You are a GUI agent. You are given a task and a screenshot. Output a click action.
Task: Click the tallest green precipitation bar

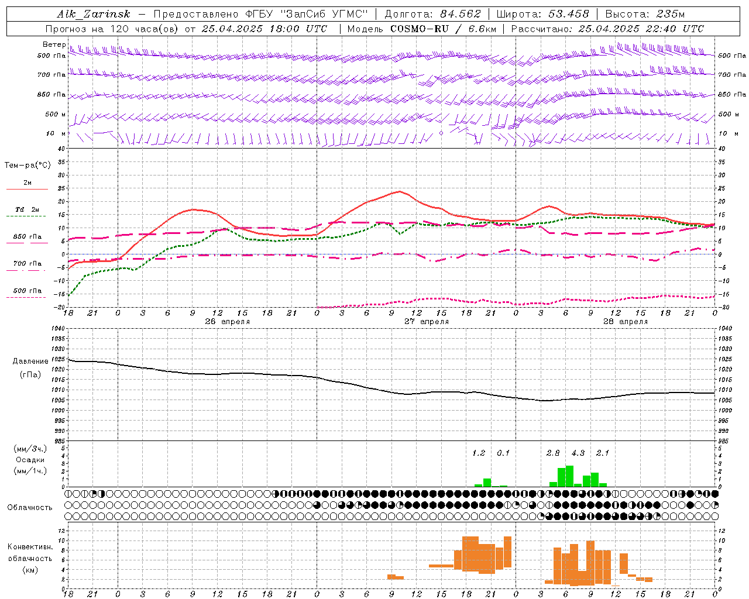pyautogui.click(x=569, y=476)
